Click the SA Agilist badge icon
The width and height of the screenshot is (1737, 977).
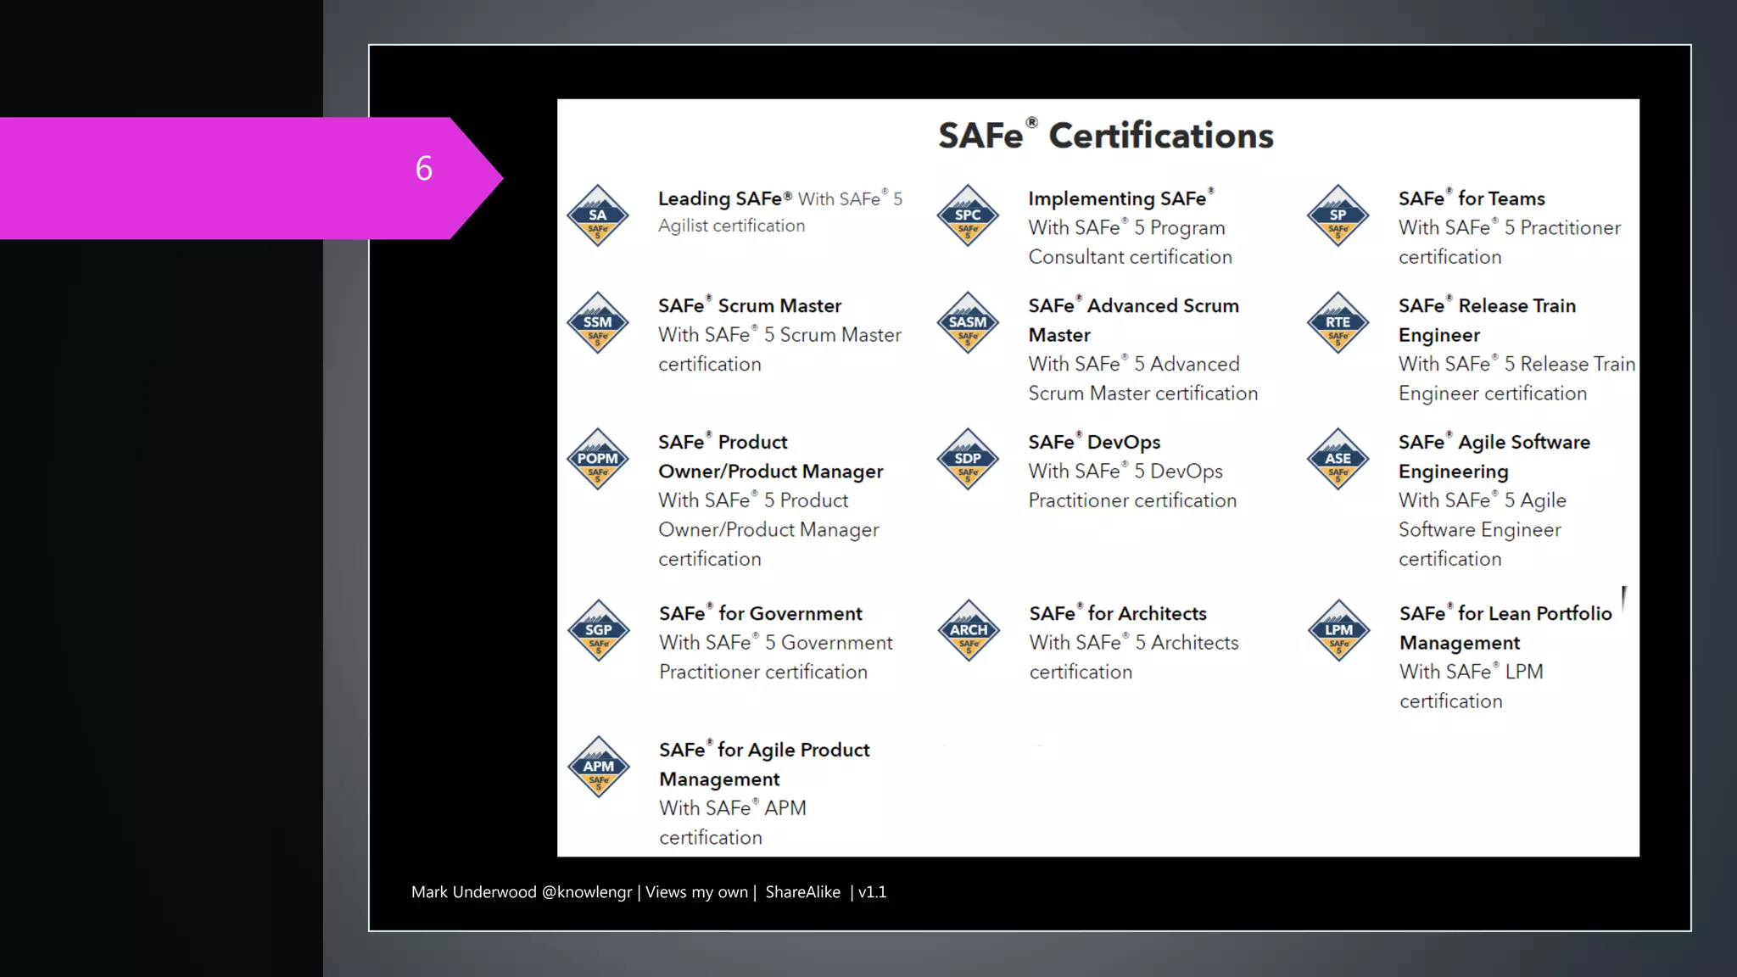pos(598,215)
